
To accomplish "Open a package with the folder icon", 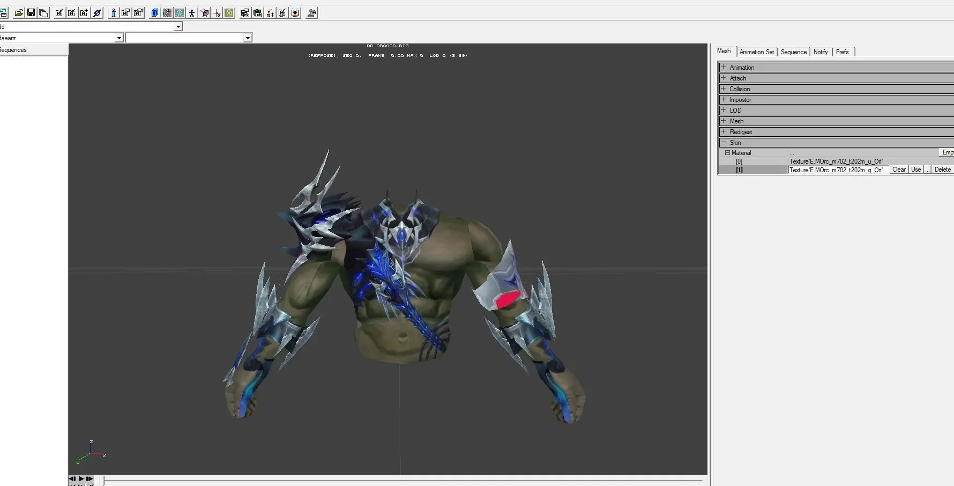I will pyautogui.click(x=19, y=13).
